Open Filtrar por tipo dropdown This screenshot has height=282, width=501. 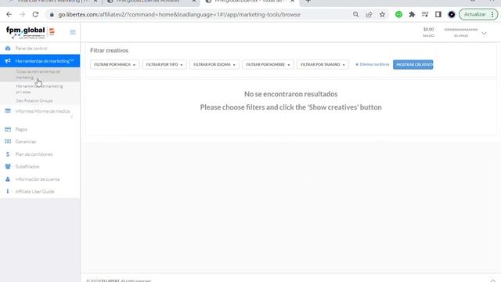[x=164, y=64]
